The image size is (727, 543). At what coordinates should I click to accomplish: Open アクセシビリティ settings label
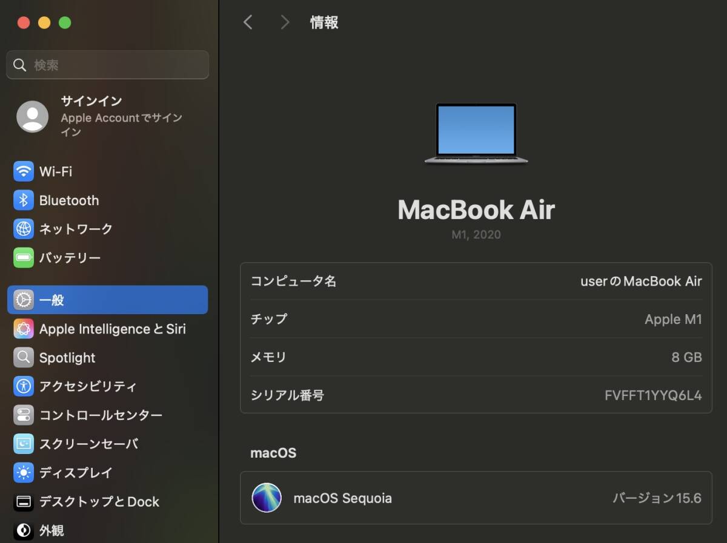coord(88,386)
